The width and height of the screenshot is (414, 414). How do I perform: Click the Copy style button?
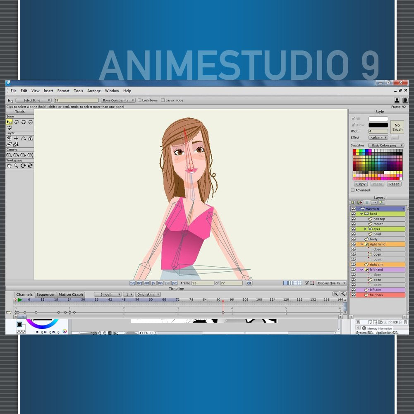[x=361, y=184]
